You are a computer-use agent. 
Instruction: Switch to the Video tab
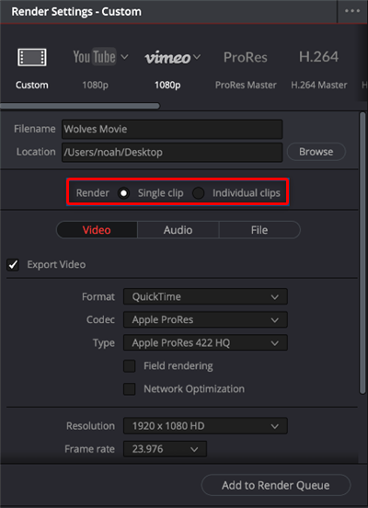pos(97,230)
